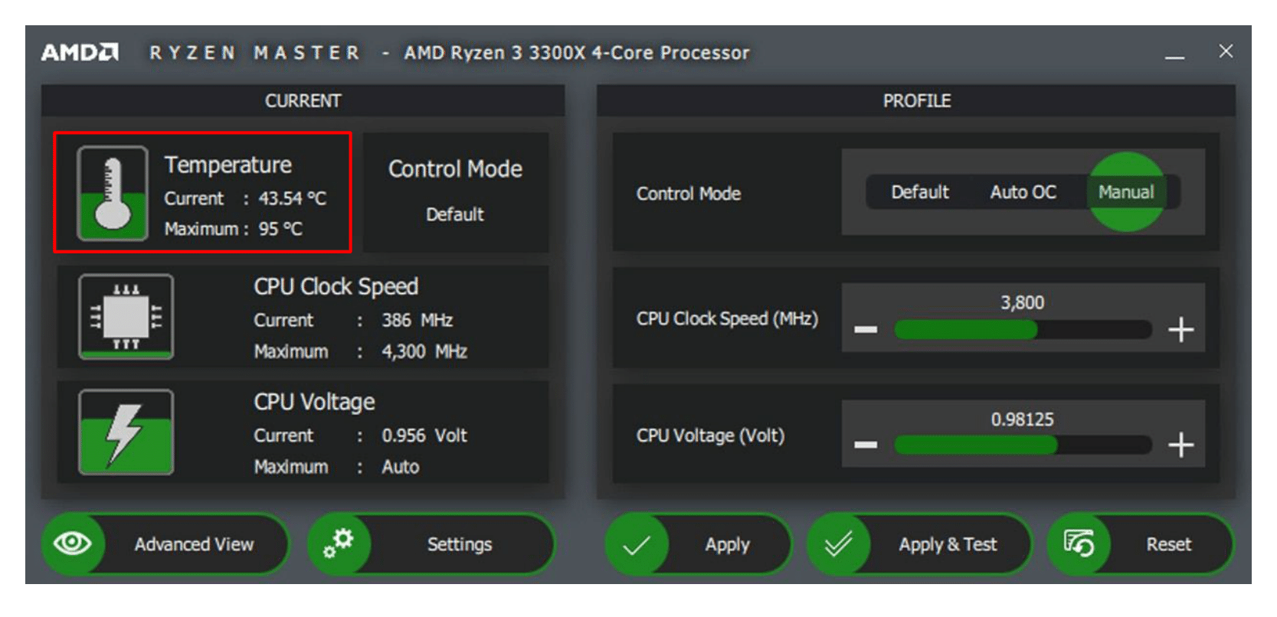Click the AMD logo in title bar
This screenshot has height=617, width=1277.
click(80, 52)
